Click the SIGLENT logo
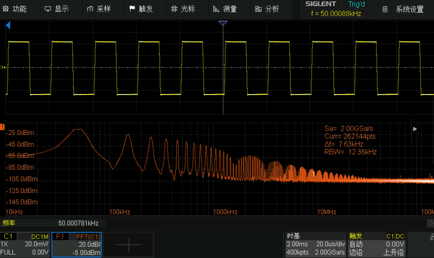The height and width of the screenshot is (258, 434). [321, 4]
